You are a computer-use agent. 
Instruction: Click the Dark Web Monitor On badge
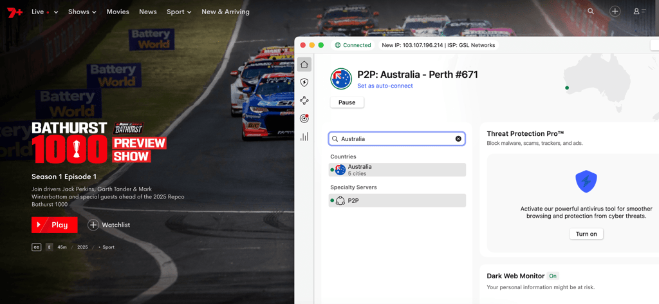(553, 276)
